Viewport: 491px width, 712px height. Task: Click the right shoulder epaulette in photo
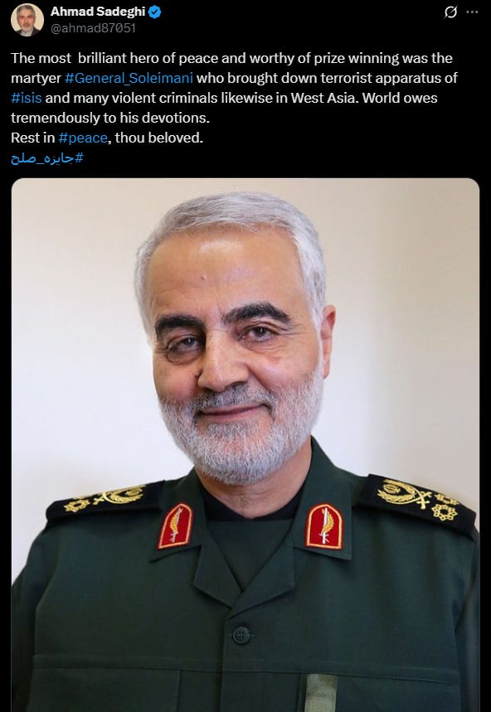pyautogui.click(x=418, y=501)
